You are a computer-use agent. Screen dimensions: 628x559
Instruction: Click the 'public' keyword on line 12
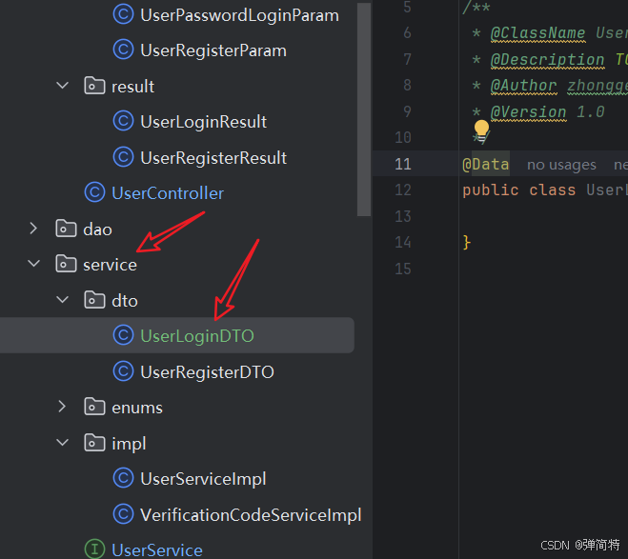click(490, 190)
